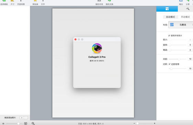This screenshot has height=125, width=193.
Task: Open the 选择模板 template chooser
Action: [x=4, y=3]
